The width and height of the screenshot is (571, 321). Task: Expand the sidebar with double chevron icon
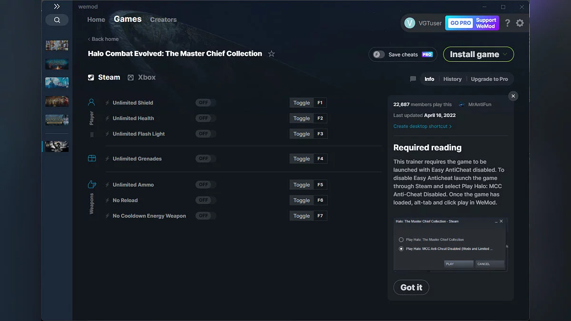pyautogui.click(x=57, y=7)
